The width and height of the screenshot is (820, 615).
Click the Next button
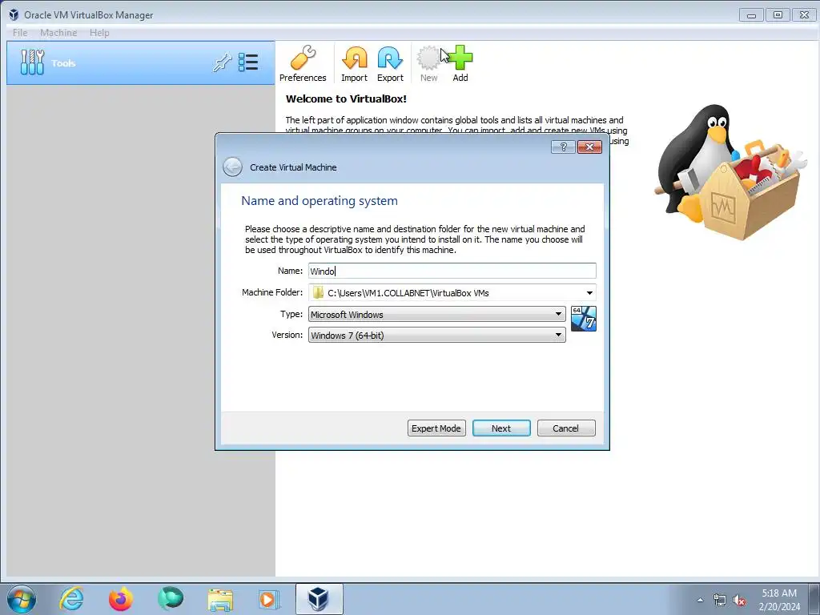[501, 428]
